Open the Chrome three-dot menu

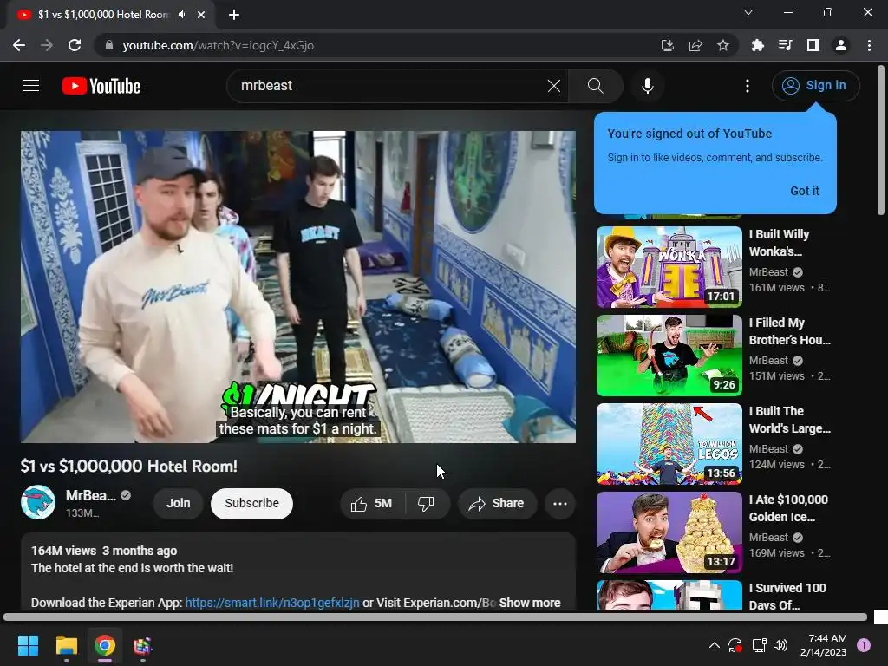coord(869,45)
